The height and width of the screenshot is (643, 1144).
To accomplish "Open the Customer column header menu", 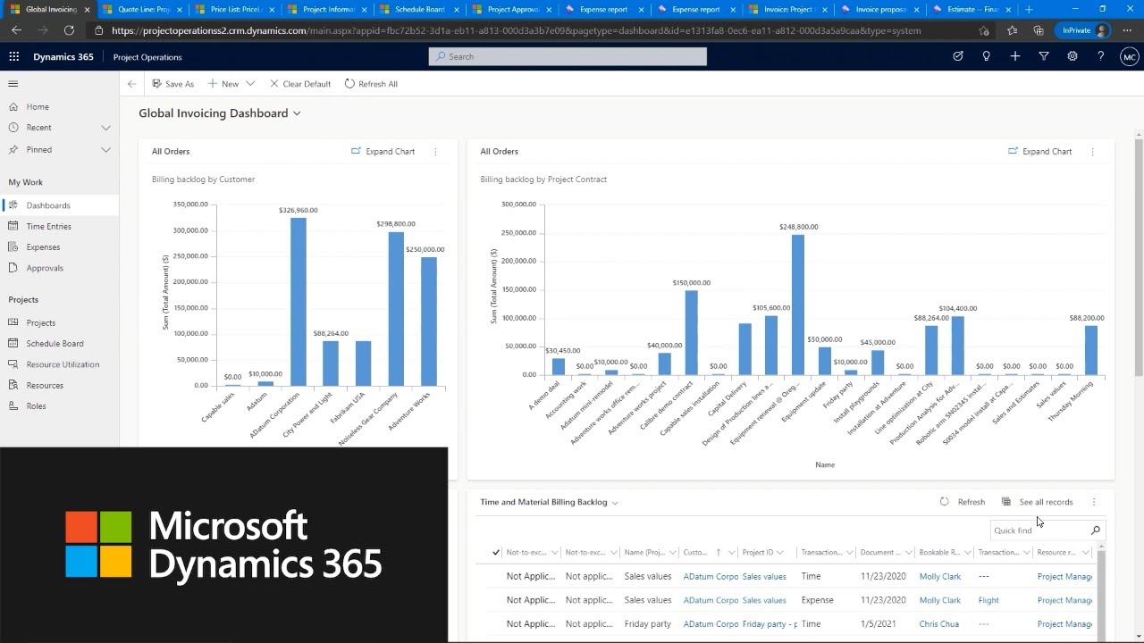I will 710,553.
